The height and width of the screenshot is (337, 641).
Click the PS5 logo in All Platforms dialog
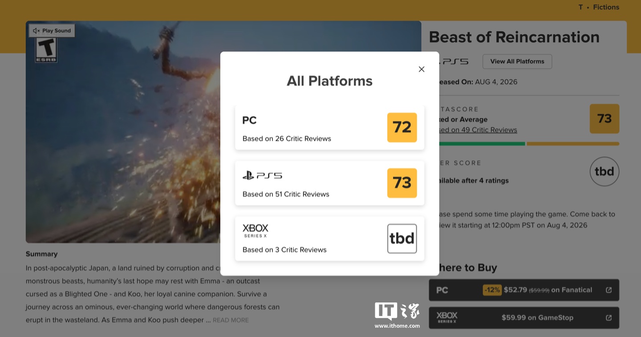click(262, 176)
